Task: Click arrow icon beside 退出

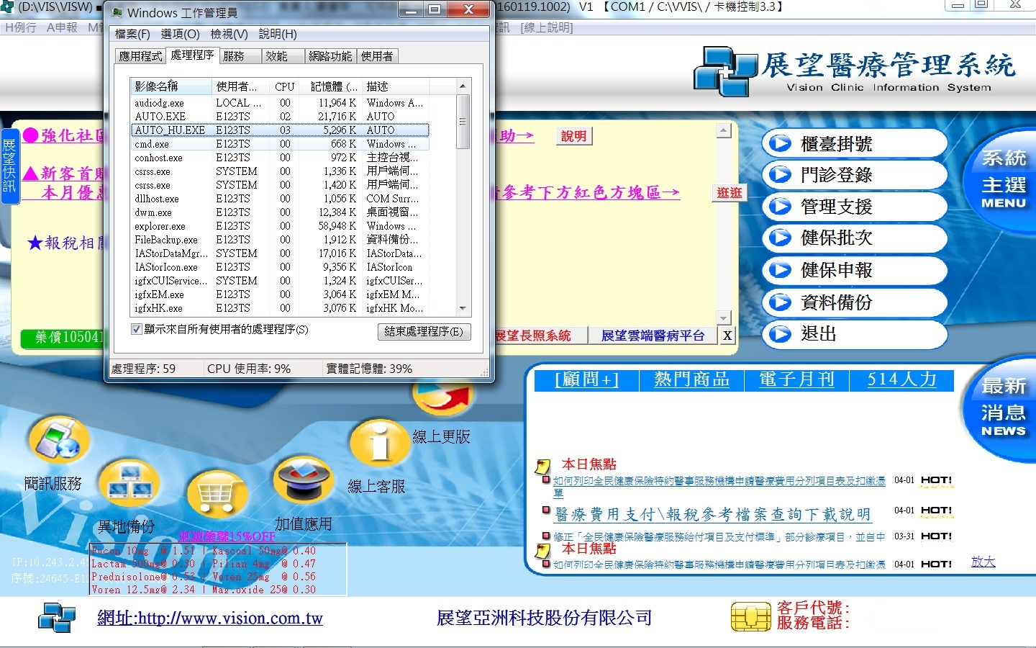Action: coord(780,333)
